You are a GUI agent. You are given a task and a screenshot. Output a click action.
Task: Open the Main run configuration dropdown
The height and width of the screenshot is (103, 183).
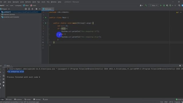pos(154,5)
